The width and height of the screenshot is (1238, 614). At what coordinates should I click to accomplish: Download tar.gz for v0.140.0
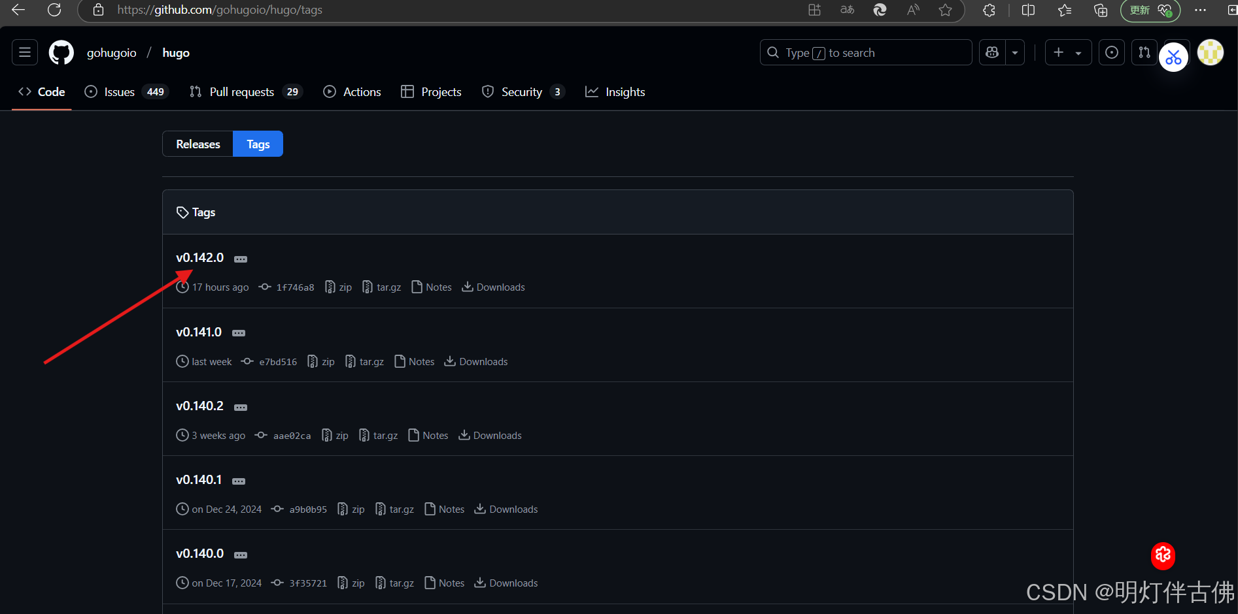pos(395,583)
